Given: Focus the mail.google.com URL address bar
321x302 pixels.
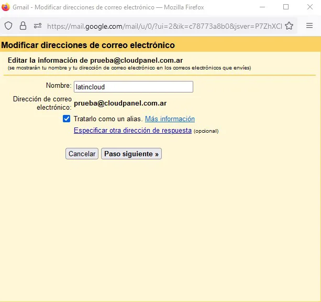Looking at the screenshot, I should [162, 26].
